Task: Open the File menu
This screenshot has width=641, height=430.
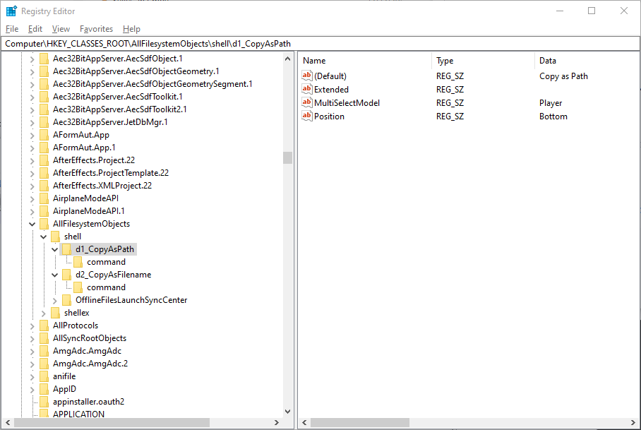Action: click(12, 29)
